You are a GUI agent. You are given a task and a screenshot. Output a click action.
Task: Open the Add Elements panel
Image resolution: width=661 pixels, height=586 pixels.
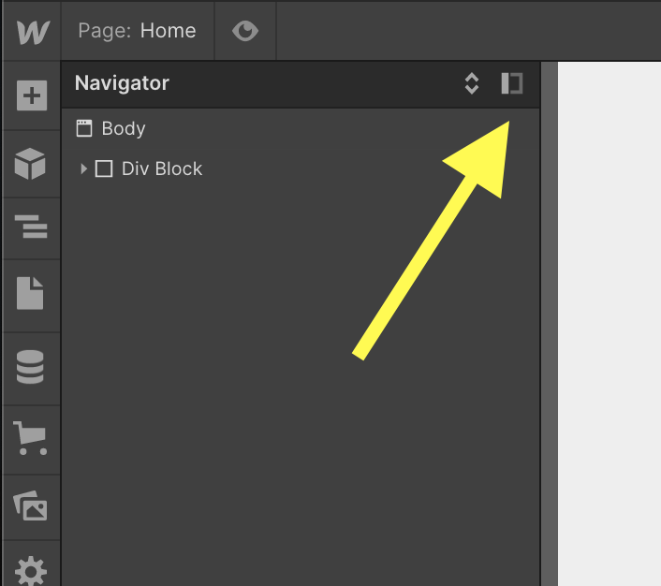tap(31, 95)
